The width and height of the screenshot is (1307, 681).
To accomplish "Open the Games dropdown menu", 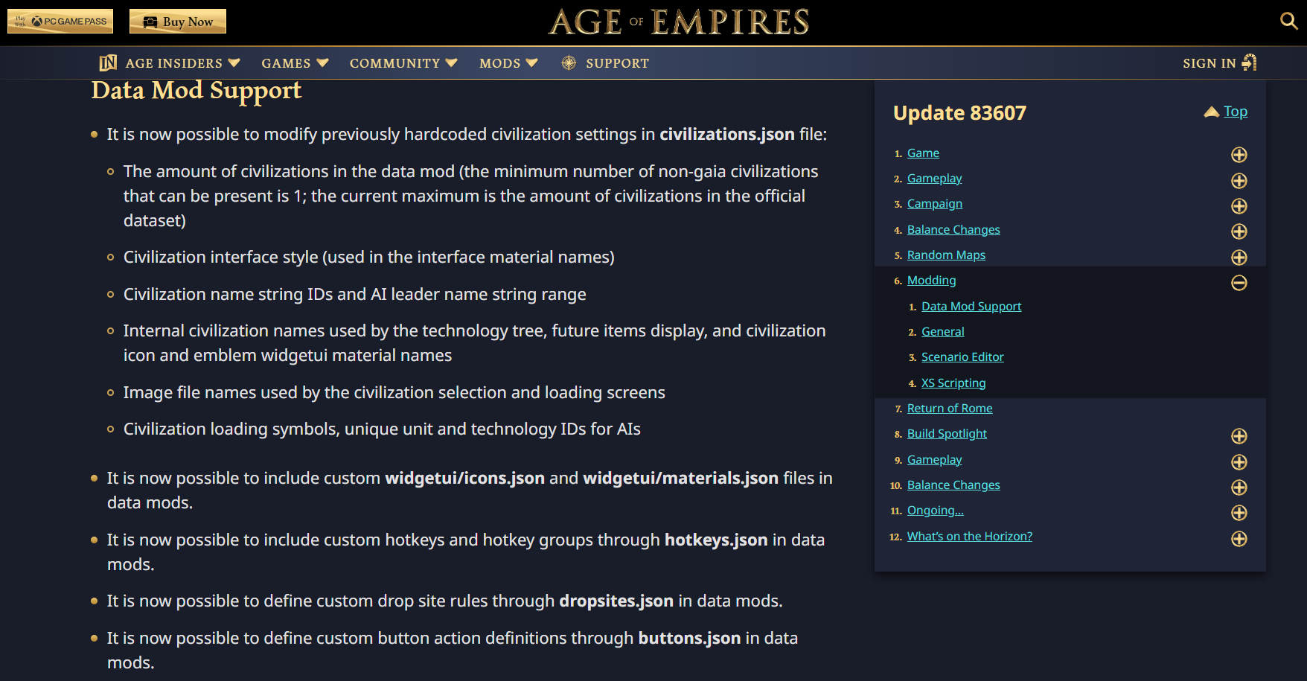I will 295,63.
